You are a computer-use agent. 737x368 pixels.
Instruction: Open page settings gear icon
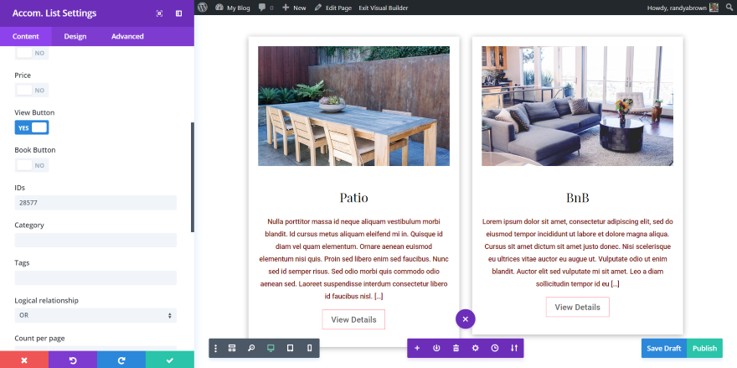pos(475,348)
